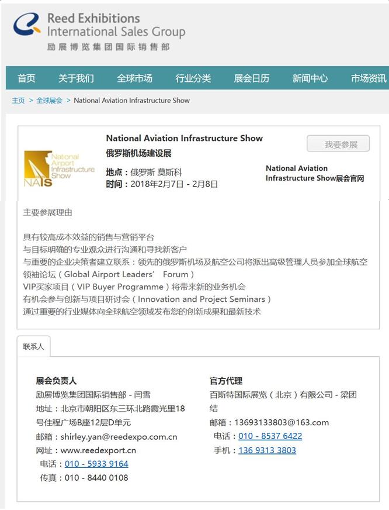Click phone number 010 - 8537 6422
Viewport: 389px width, 510px height.
tap(270, 436)
